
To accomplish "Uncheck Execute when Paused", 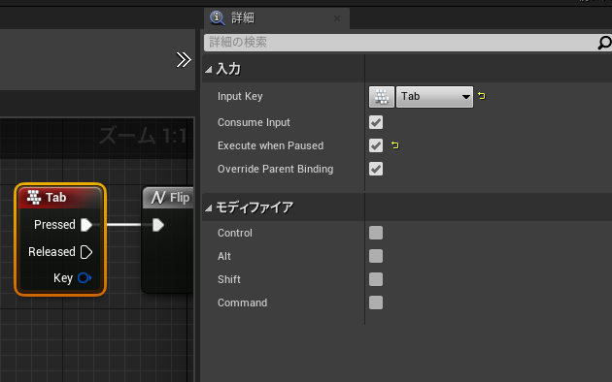I will click(376, 145).
